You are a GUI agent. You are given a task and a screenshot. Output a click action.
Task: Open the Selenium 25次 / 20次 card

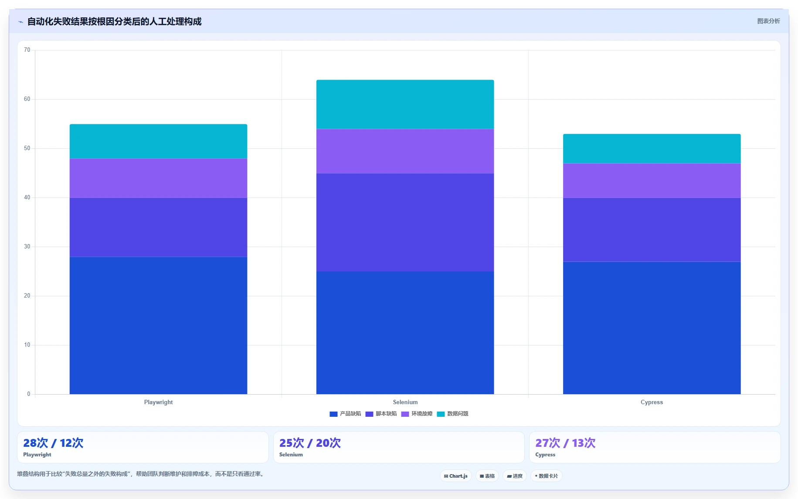coord(398,447)
